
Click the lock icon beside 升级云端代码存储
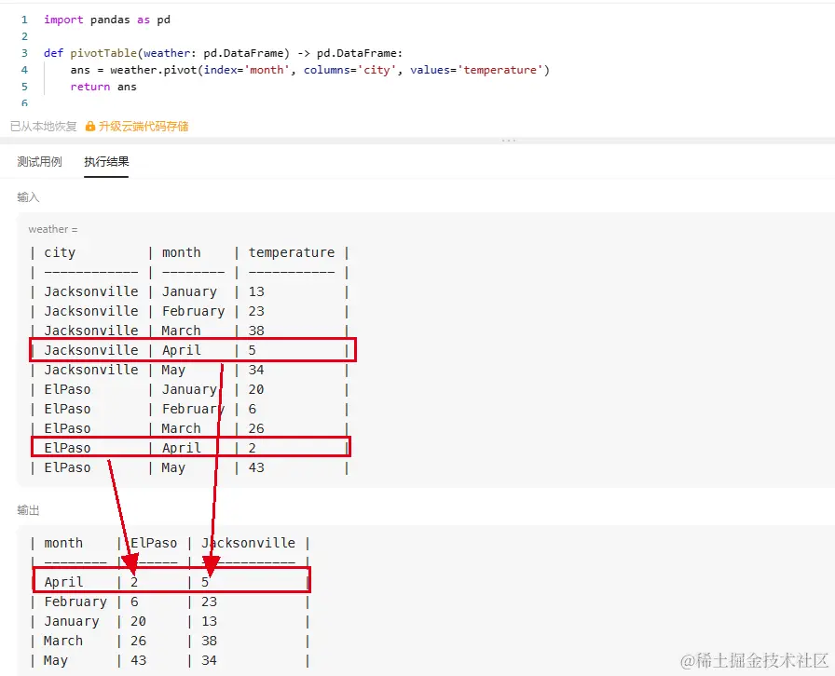[90, 126]
